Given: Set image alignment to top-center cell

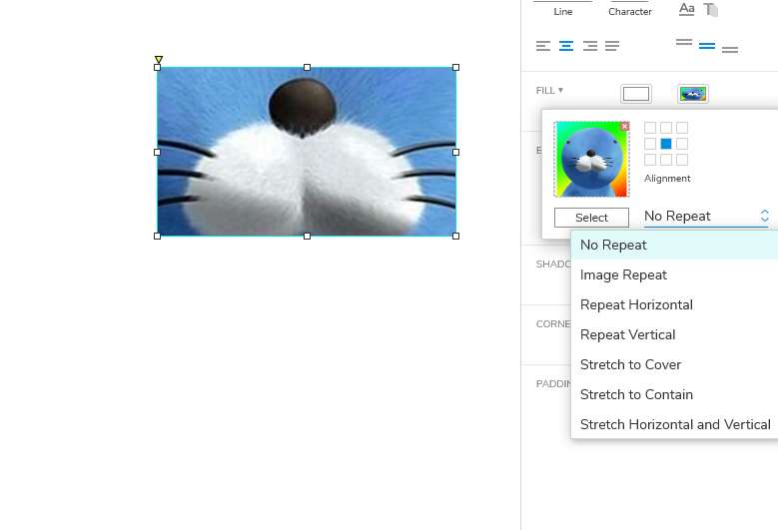Looking at the screenshot, I should point(666,128).
